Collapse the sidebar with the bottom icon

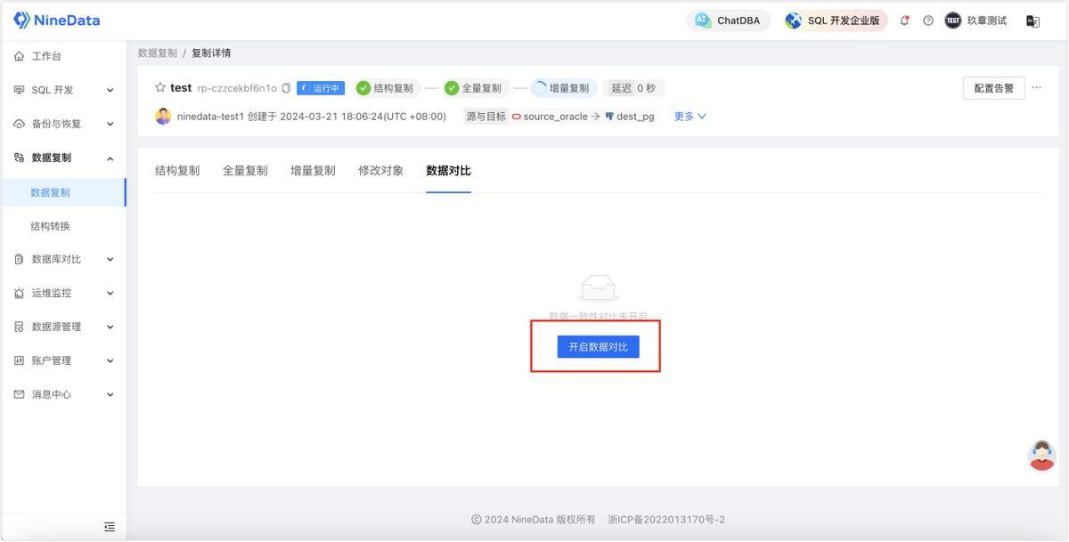[110, 527]
